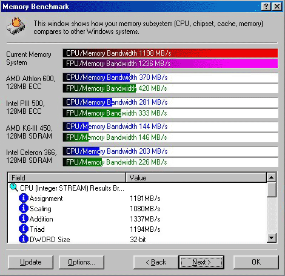Select the Addition row
The image size is (285, 276).
137,219
